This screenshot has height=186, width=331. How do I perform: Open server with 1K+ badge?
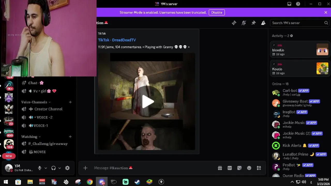click(x=9, y=86)
